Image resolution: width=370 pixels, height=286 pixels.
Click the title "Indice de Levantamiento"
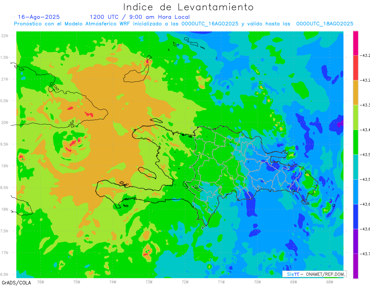pyautogui.click(x=188, y=7)
